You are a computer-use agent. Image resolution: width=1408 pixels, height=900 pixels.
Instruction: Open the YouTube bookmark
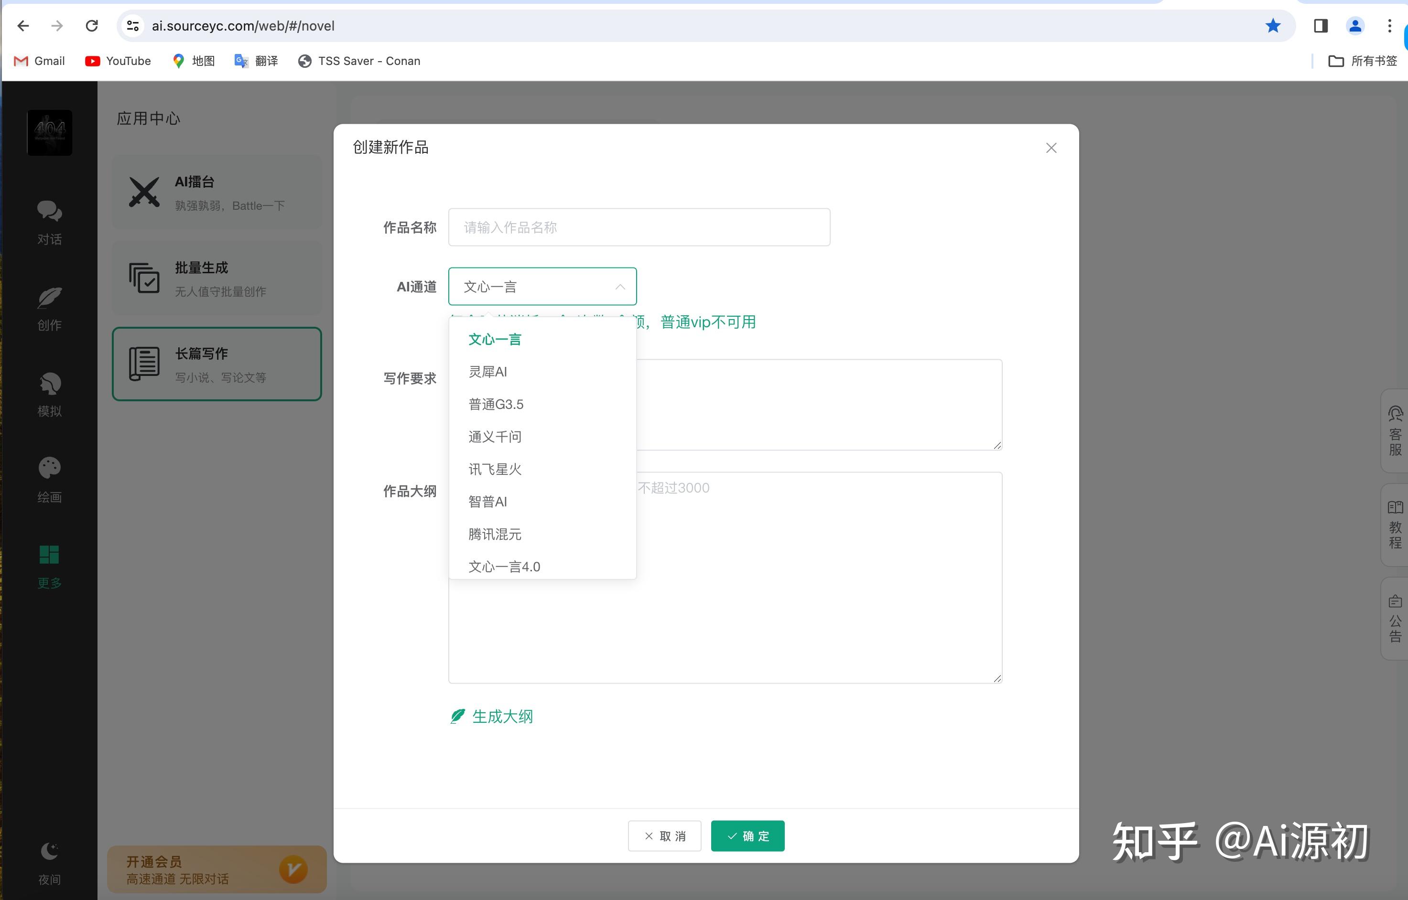click(118, 61)
